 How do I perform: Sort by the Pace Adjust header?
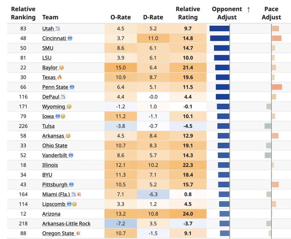click(x=271, y=13)
